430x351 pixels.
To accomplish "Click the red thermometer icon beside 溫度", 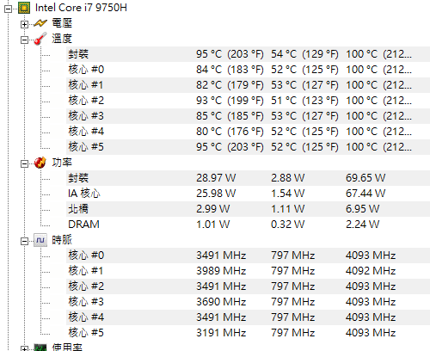I will [x=40, y=39].
